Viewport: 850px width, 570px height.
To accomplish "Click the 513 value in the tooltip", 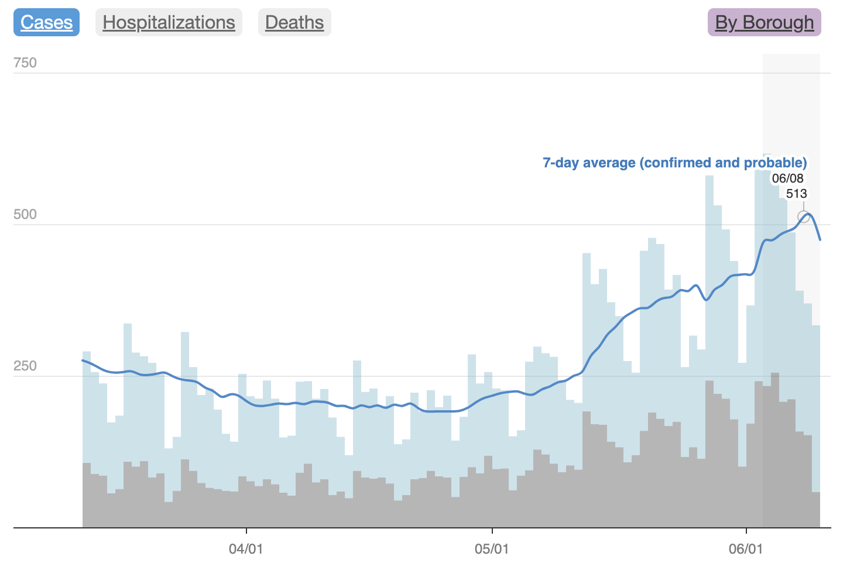I will tap(796, 194).
